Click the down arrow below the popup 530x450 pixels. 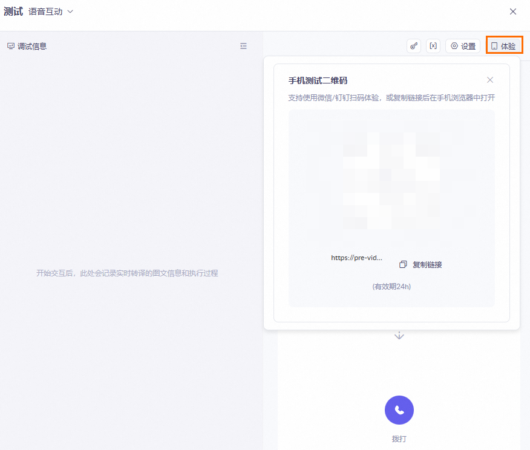[x=399, y=336]
